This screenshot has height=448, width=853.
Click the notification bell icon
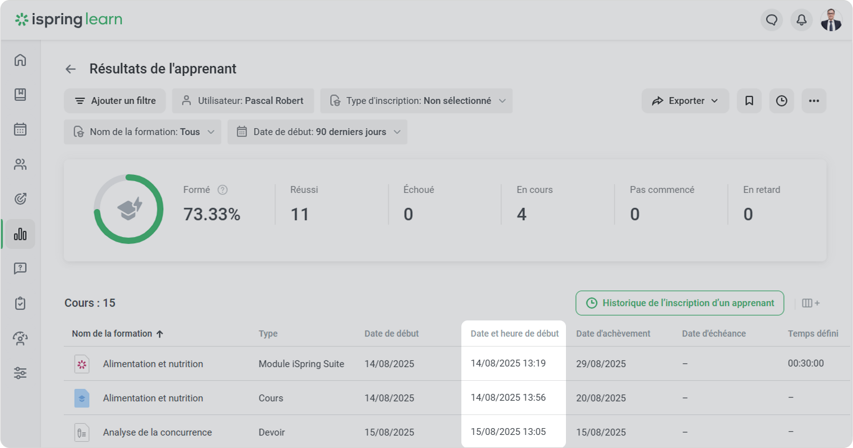pos(801,20)
